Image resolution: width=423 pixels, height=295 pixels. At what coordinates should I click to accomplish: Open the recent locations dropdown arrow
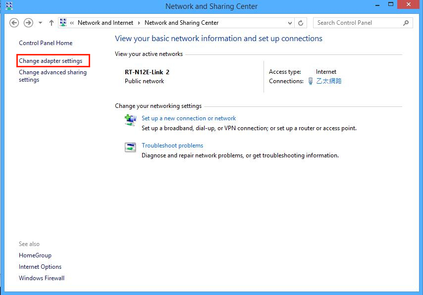click(40, 23)
